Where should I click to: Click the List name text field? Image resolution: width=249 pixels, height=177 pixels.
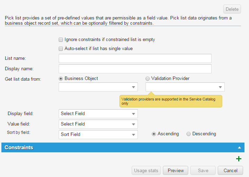(135, 58)
